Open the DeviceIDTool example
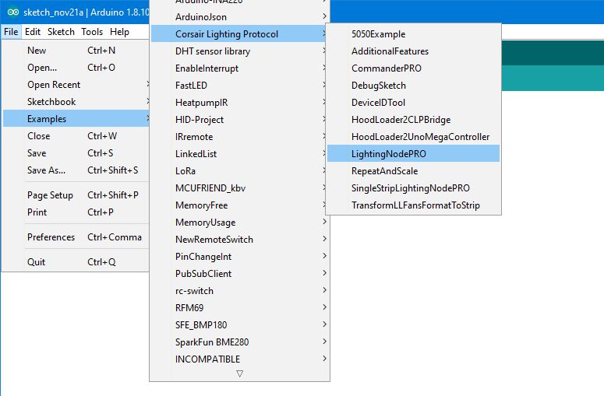This screenshot has width=604, height=396. pos(413,103)
